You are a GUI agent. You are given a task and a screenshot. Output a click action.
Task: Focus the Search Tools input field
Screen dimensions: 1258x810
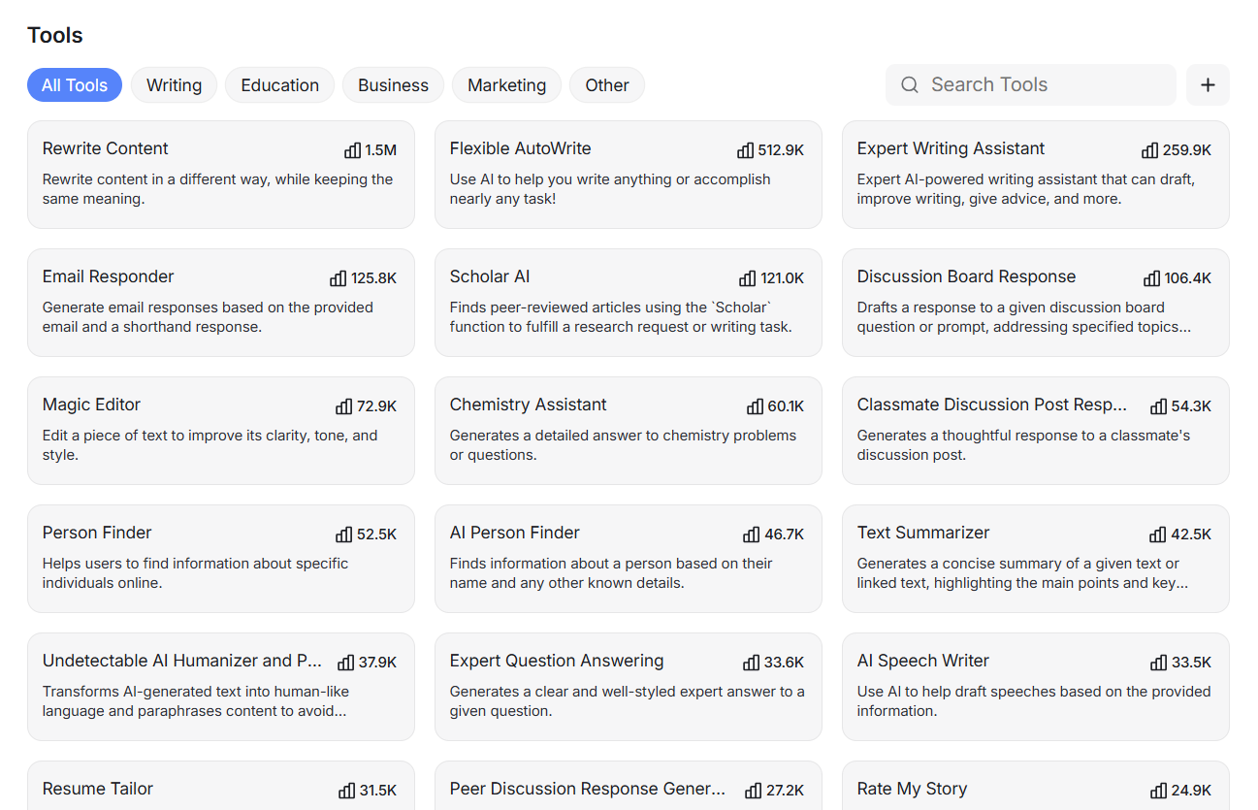[x=1031, y=85]
